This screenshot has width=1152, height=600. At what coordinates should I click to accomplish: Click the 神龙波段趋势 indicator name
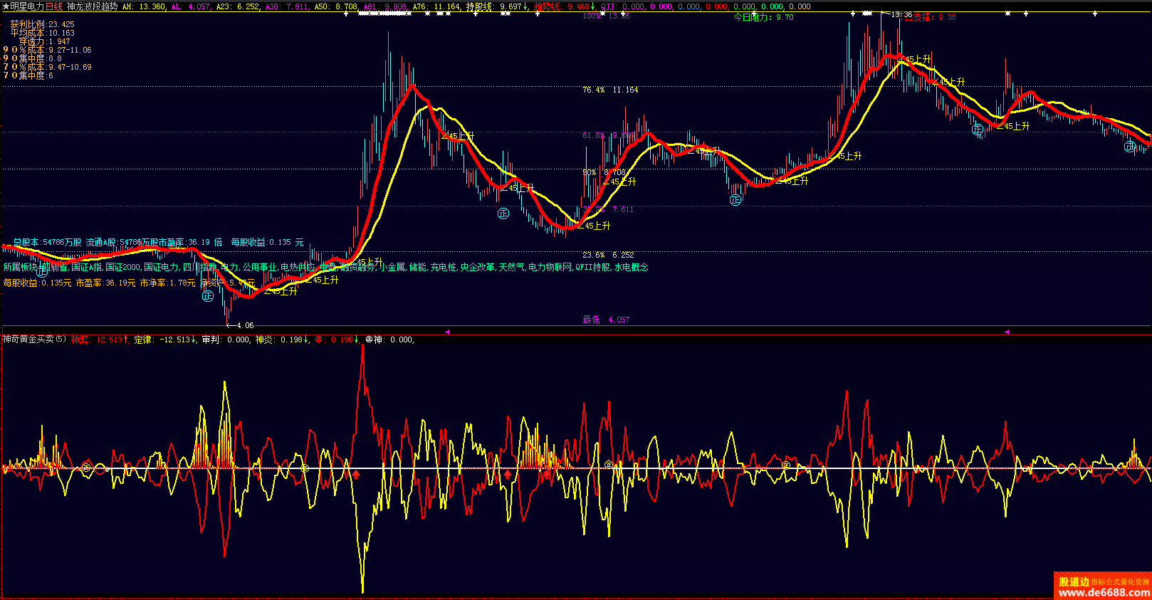[93, 6]
